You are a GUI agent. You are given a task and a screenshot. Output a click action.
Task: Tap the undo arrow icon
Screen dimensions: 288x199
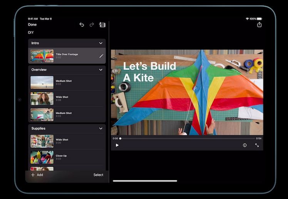[82, 25]
